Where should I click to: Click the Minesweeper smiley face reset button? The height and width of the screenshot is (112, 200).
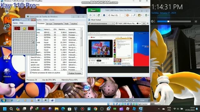coord(24,28)
